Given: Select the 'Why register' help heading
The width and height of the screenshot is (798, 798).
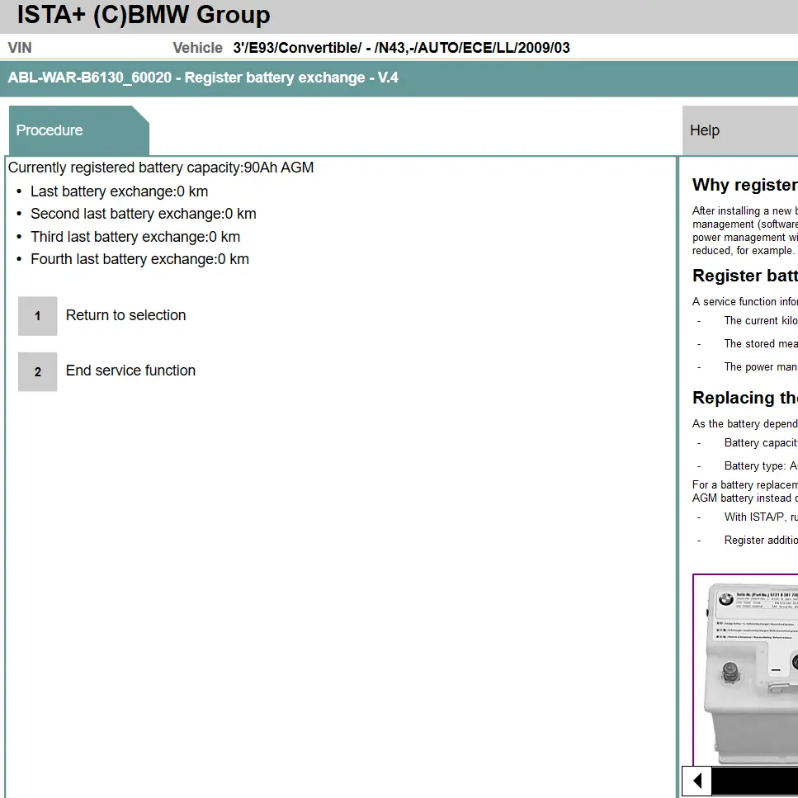Looking at the screenshot, I should 744,185.
